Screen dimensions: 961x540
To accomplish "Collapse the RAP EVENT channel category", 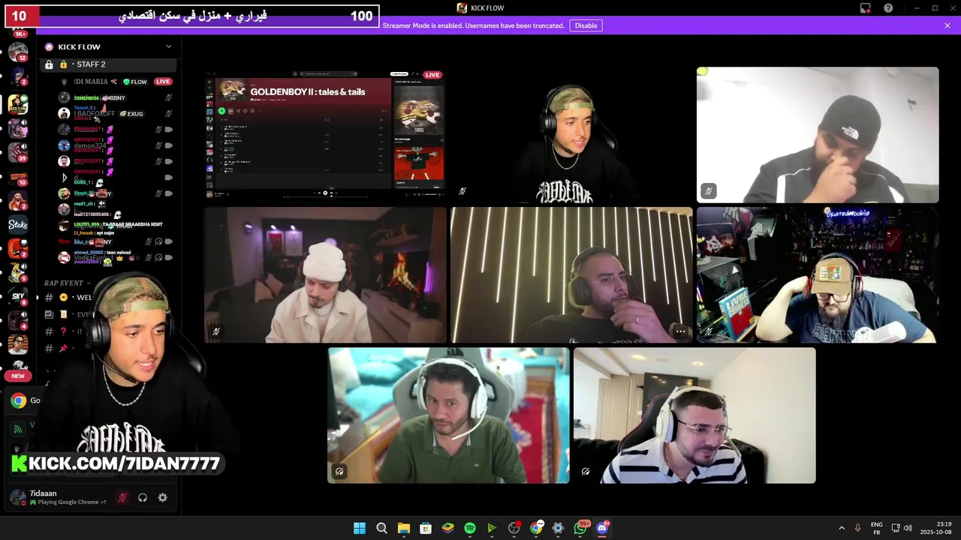I will pyautogui.click(x=67, y=283).
